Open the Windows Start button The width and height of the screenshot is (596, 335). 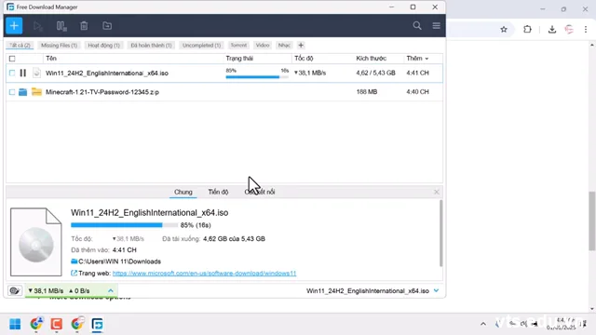tap(15, 324)
